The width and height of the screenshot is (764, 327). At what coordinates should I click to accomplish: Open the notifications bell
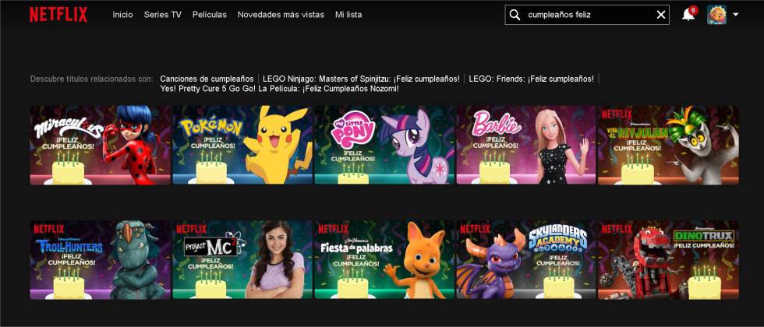[x=688, y=15]
